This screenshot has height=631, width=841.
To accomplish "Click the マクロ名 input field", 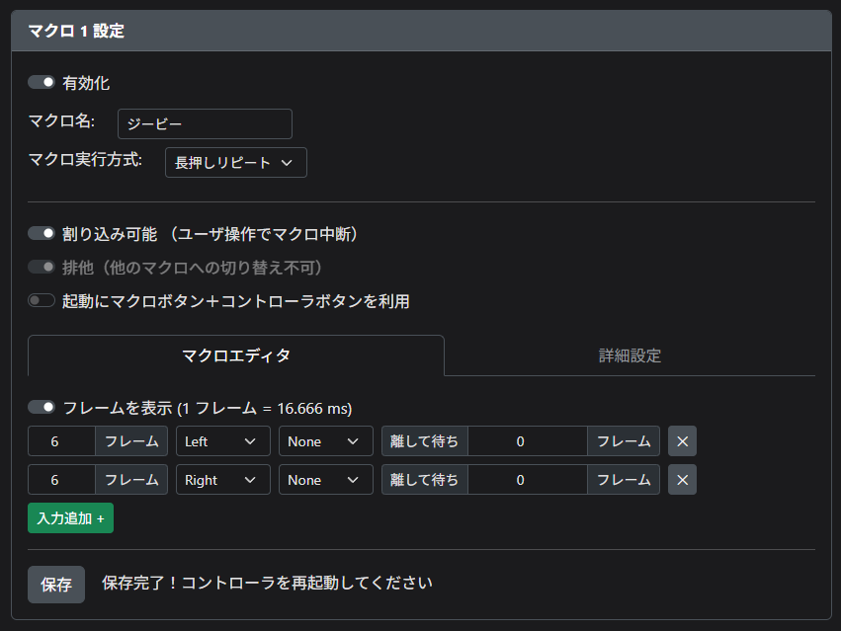I will 205,123.
